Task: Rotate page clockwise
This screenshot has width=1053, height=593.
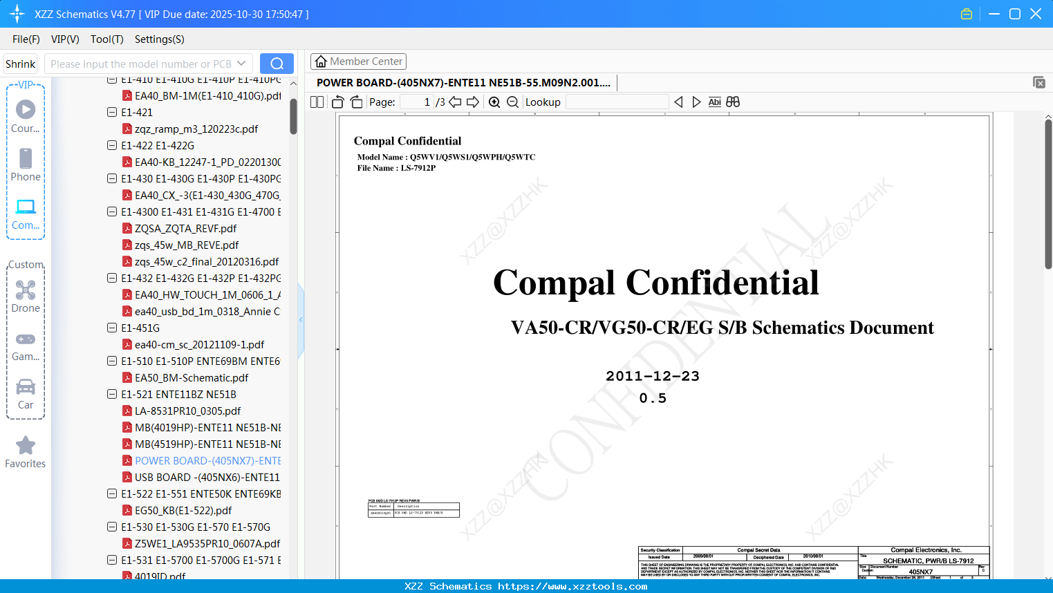Action: pyautogui.click(x=356, y=102)
